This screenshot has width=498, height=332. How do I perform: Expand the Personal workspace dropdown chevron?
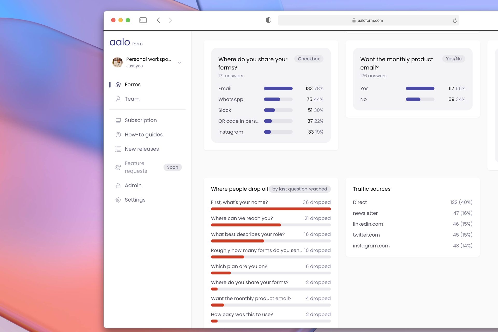point(179,63)
